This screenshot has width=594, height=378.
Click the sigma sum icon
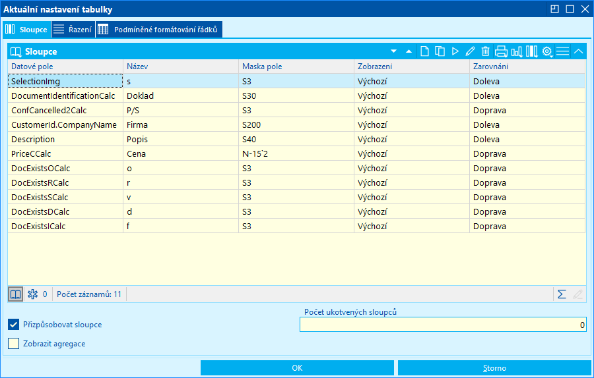[562, 294]
